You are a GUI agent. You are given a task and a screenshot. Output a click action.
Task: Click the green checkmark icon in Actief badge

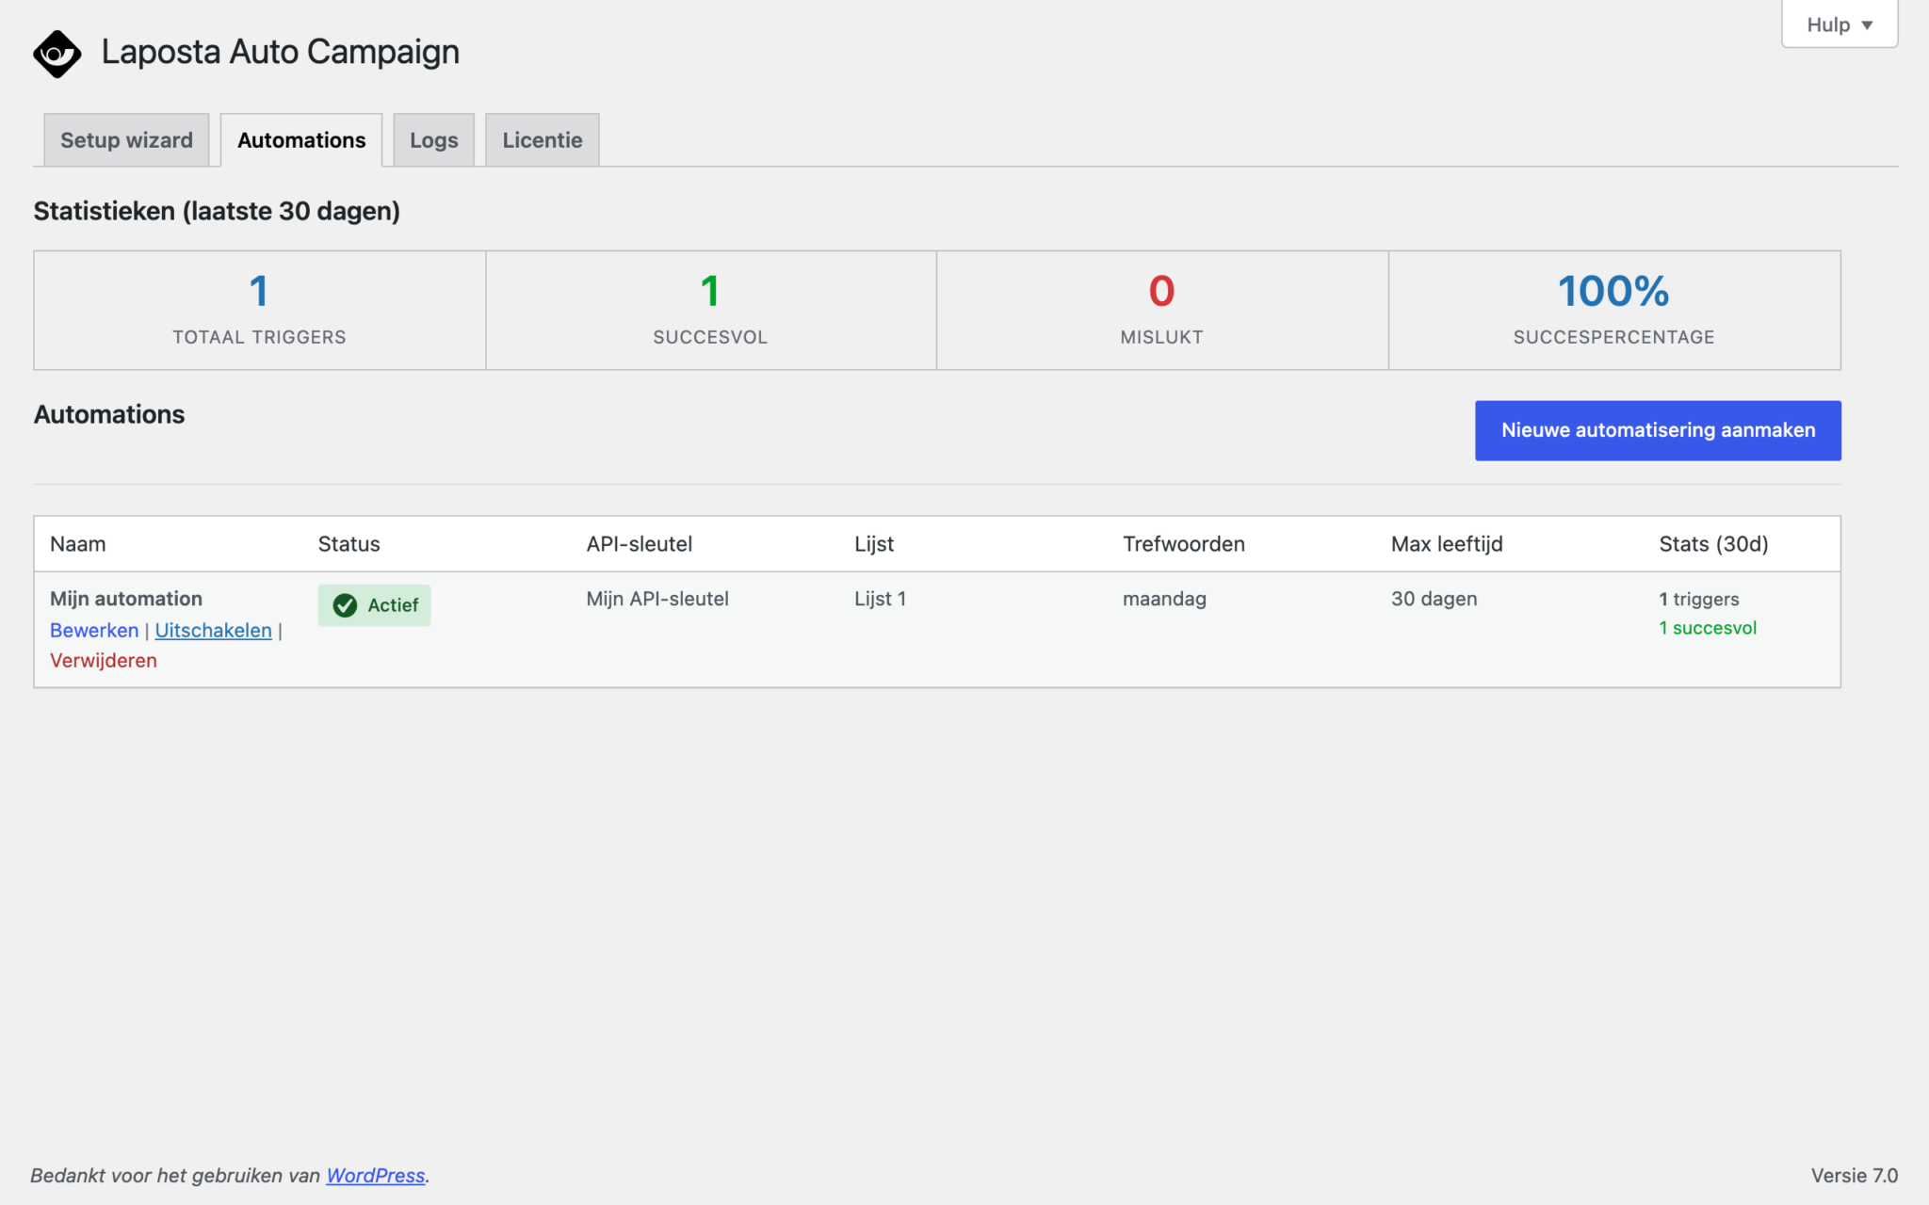[x=345, y=605]
